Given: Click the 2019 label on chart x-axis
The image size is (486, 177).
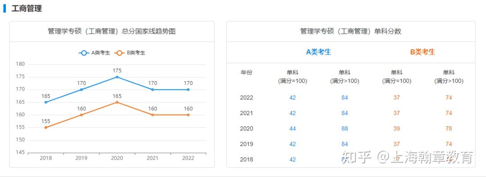Looking at the screenshot, I should point(81,158).
